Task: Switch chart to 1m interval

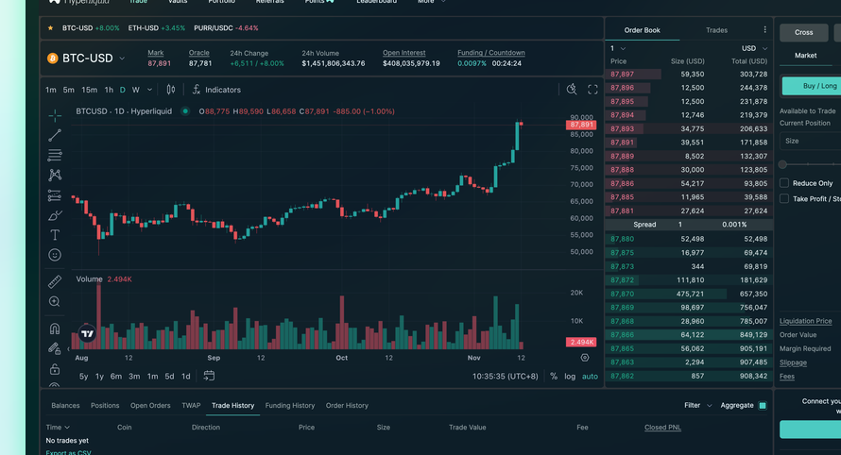Action: [x=51, y=90]
